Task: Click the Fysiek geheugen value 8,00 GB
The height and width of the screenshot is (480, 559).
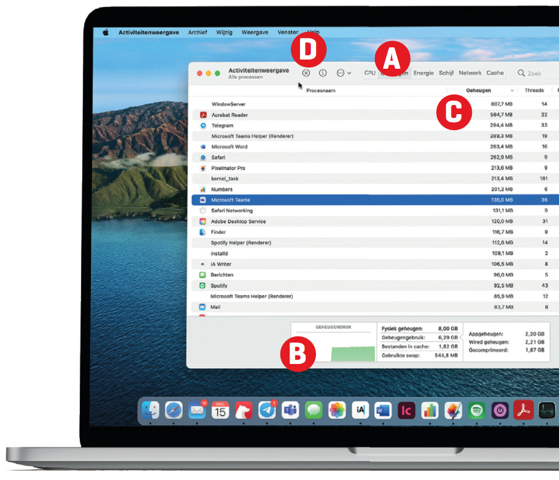Action: pyautogui.click(x=448, y=329)
